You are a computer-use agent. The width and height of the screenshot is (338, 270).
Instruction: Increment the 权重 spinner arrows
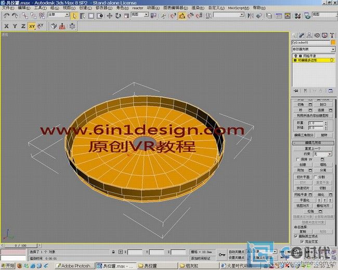326,123
